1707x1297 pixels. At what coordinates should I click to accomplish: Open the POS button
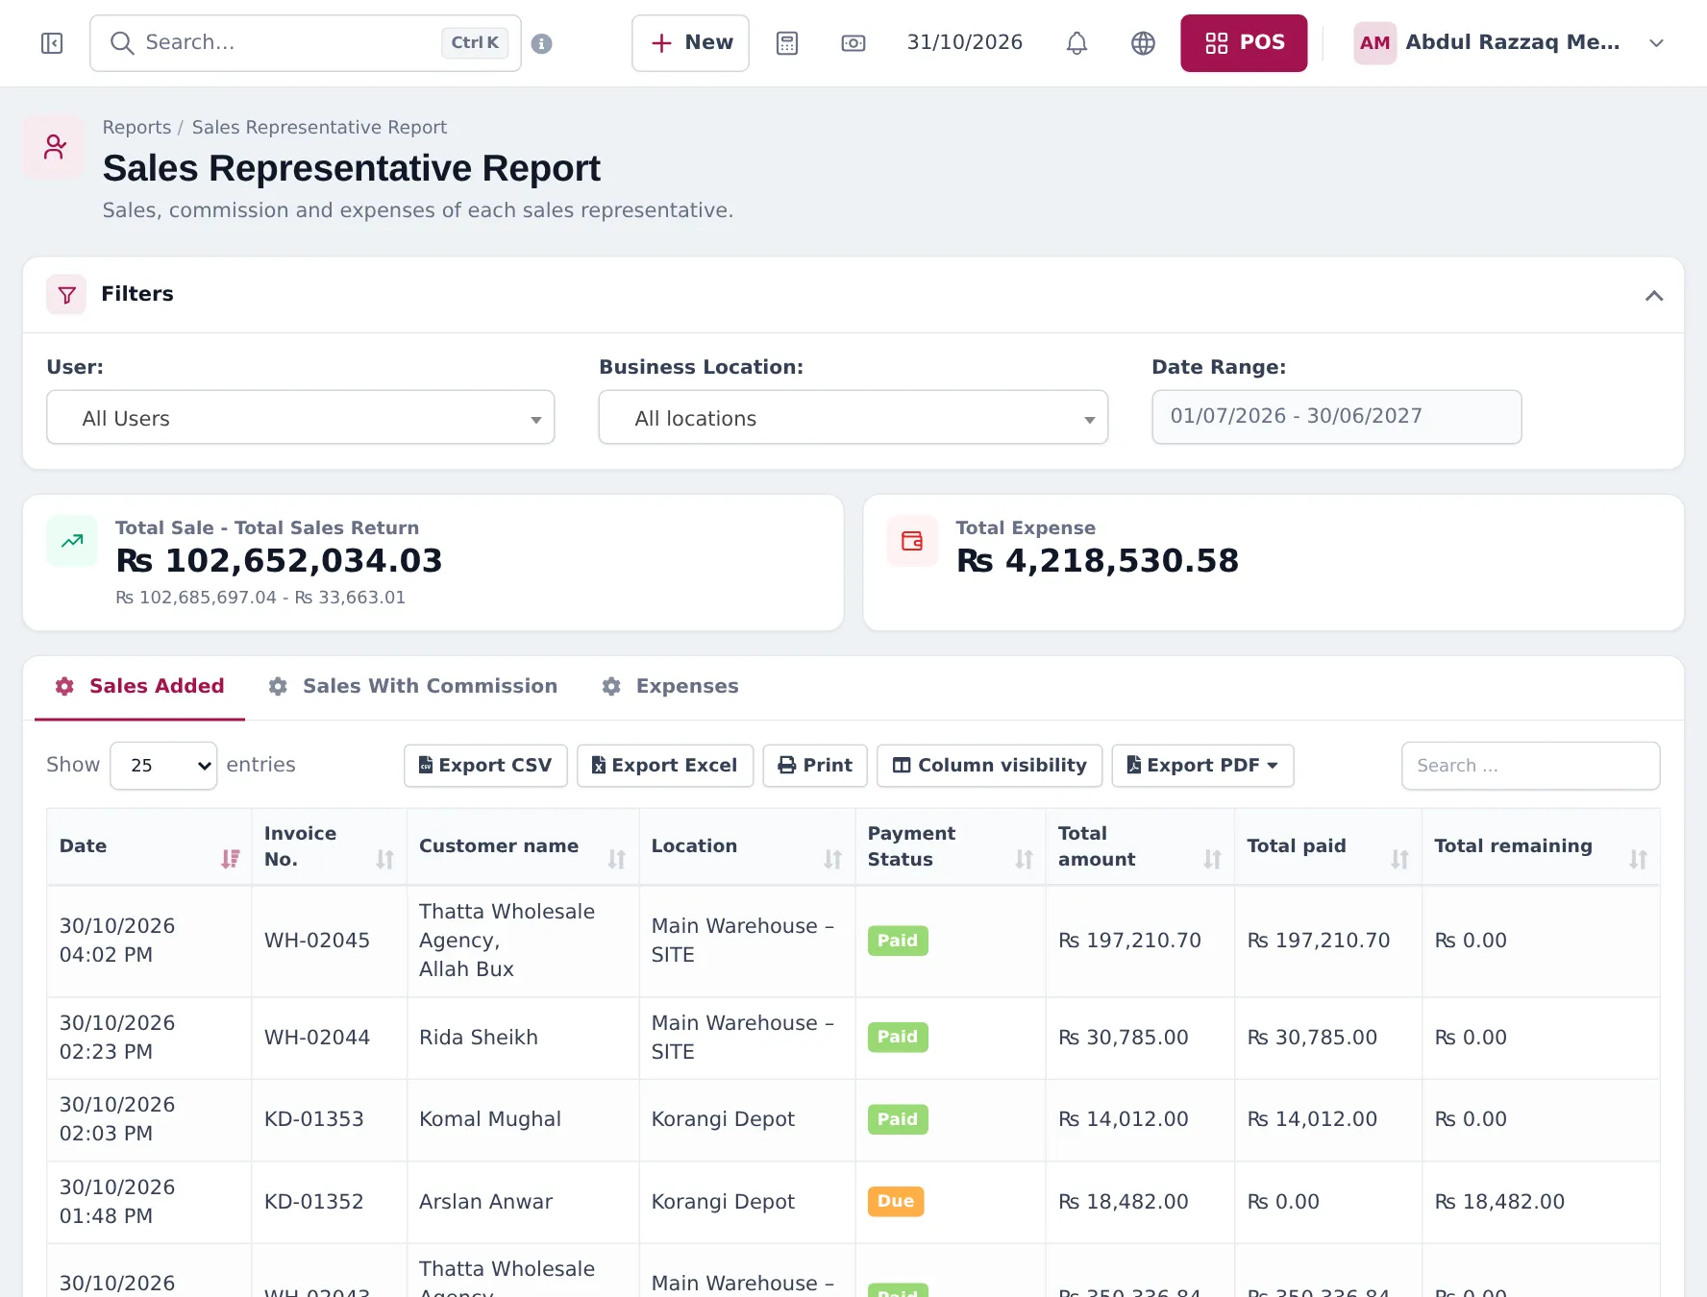coord(1244,43)
